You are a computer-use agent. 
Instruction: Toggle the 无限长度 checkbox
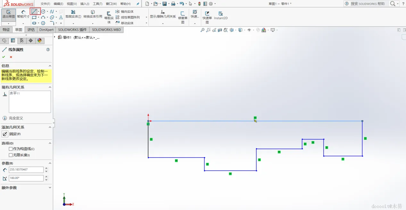pyautogui.click(x=11, y=155)
